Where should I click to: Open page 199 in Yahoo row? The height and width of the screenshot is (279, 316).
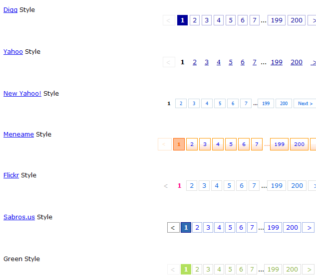pyautogui.click(x=277, y=62)
